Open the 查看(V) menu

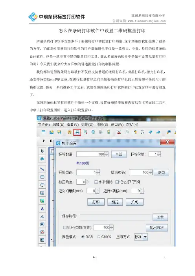[73, 125]
